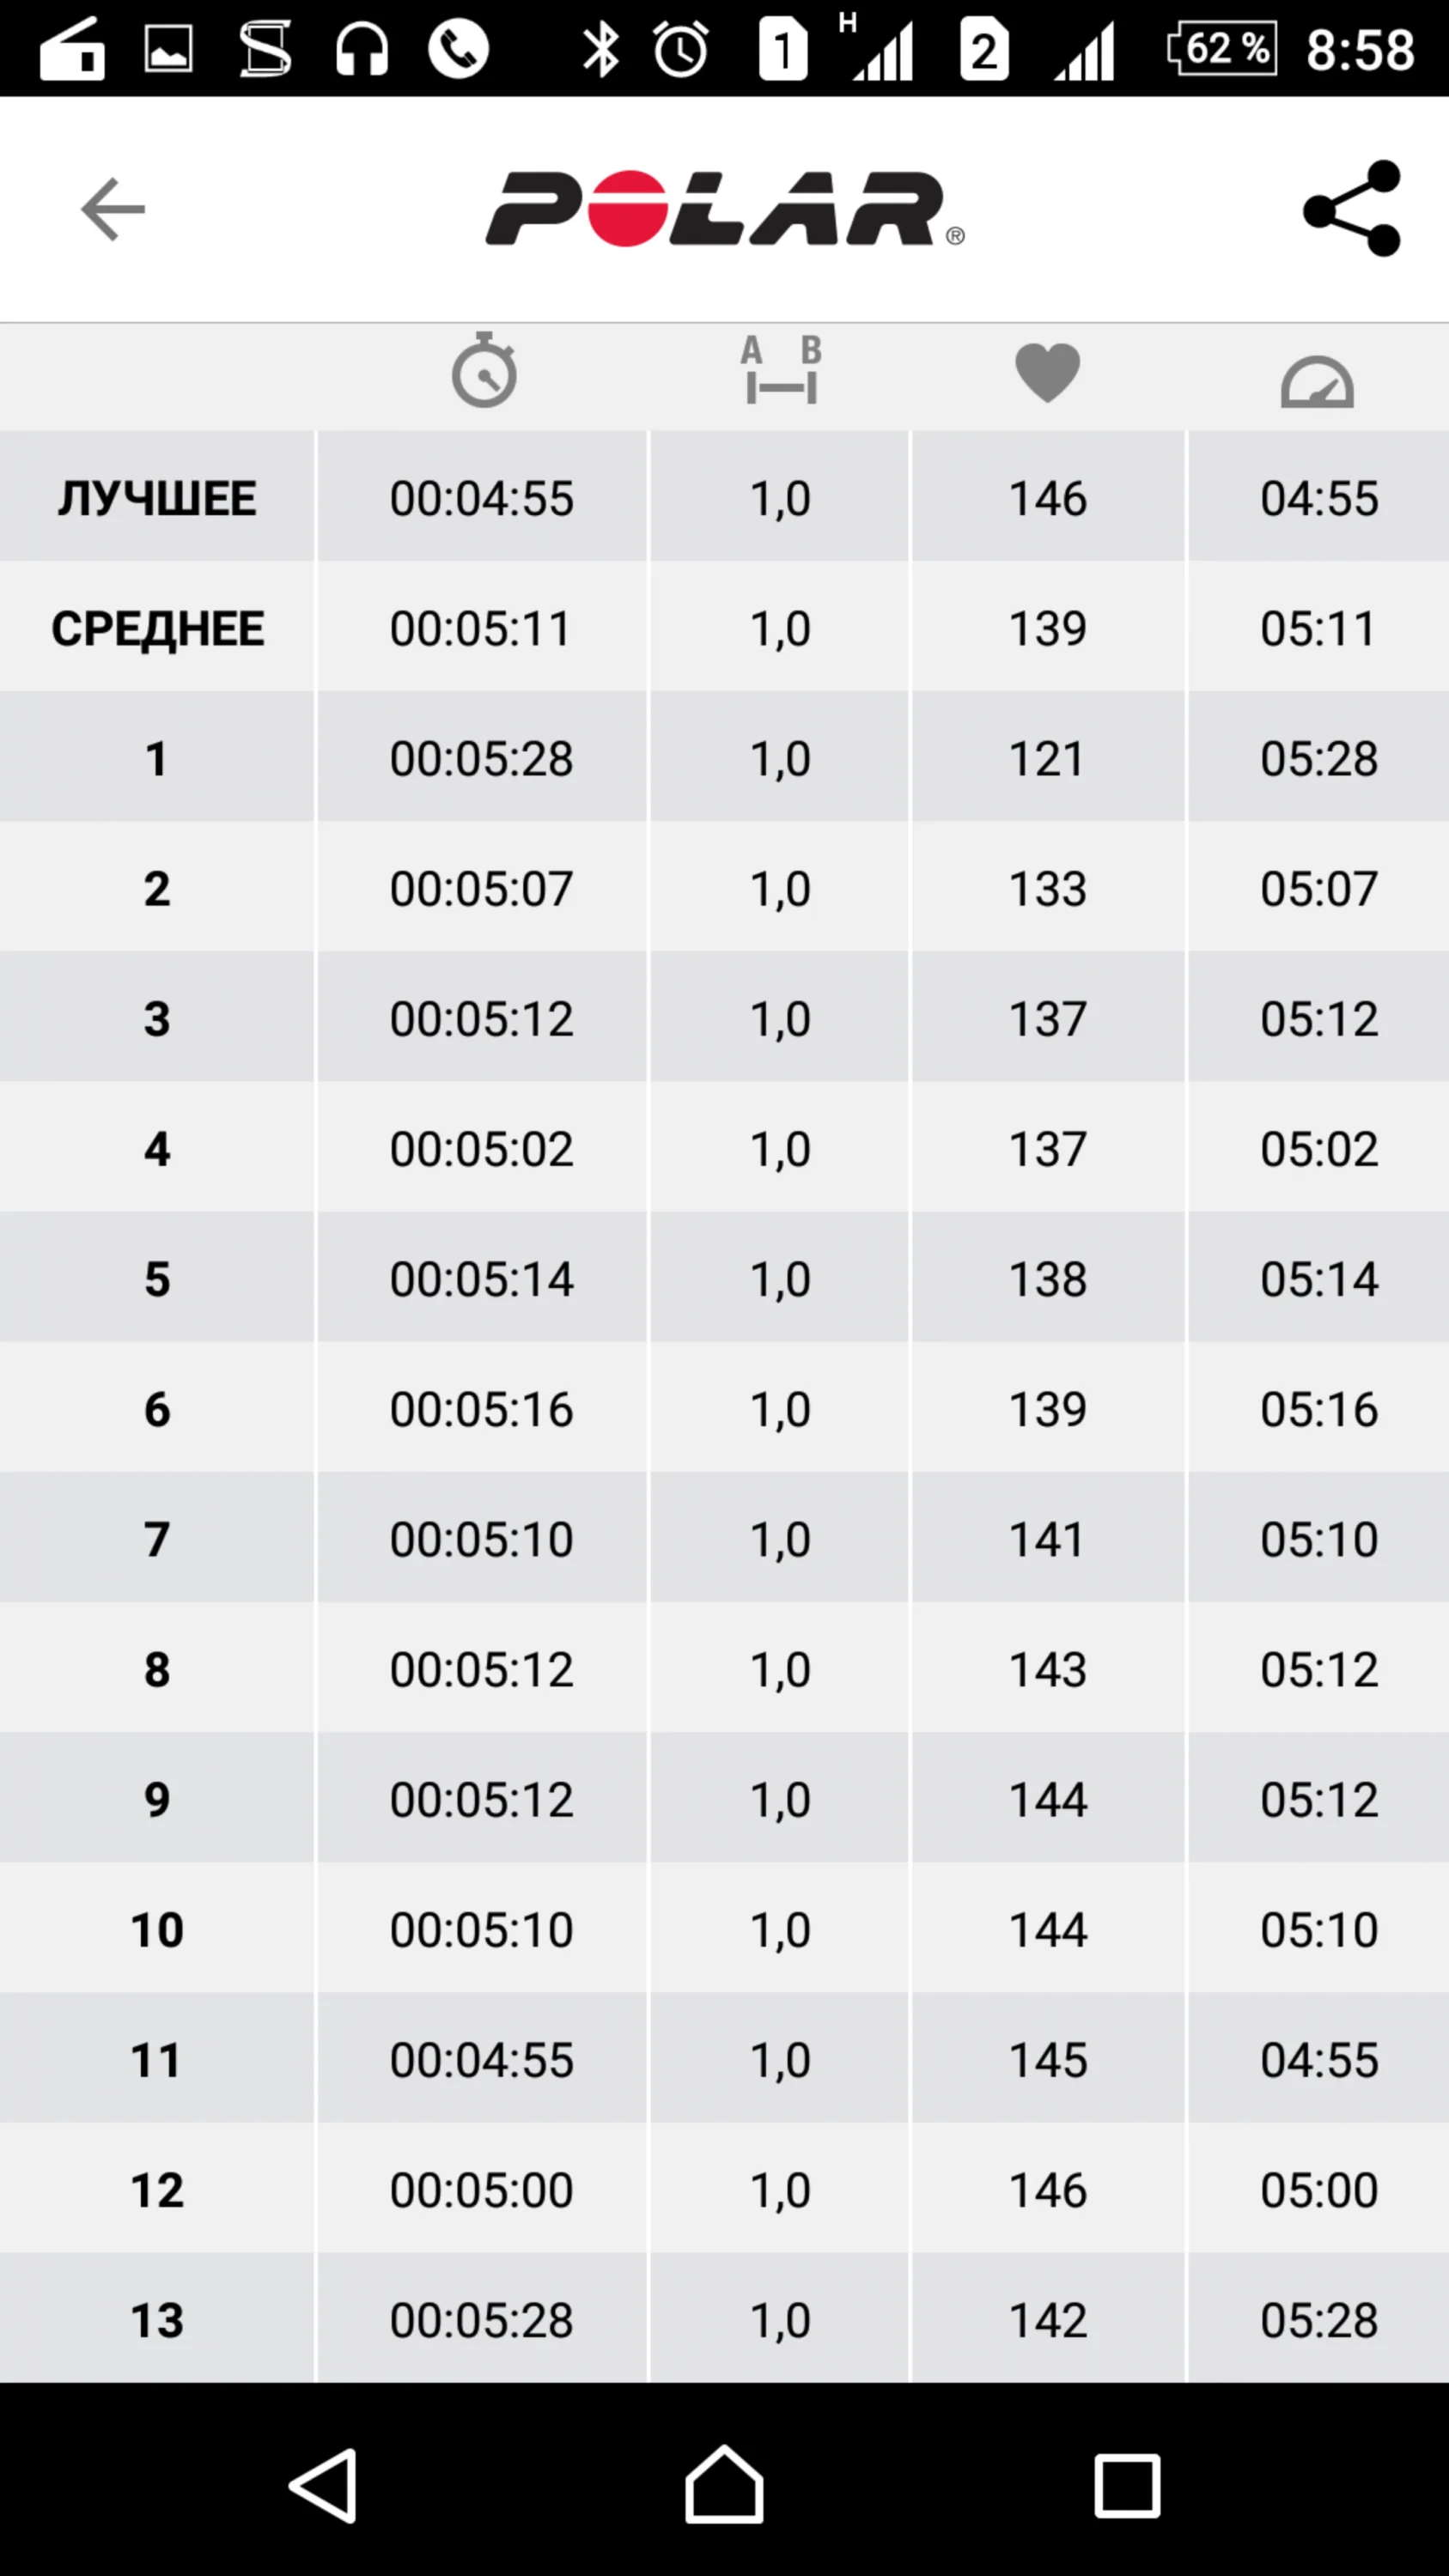Tap the stopwatch duration column icon
The width and height of the screenshot is (1449, 2576).
coord(484,371)
